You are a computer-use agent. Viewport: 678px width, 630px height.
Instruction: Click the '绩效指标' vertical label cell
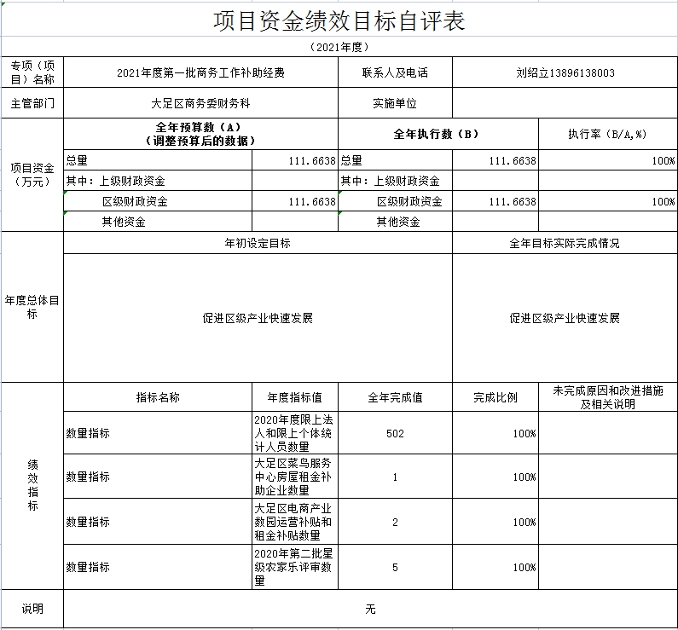[32, 486]
